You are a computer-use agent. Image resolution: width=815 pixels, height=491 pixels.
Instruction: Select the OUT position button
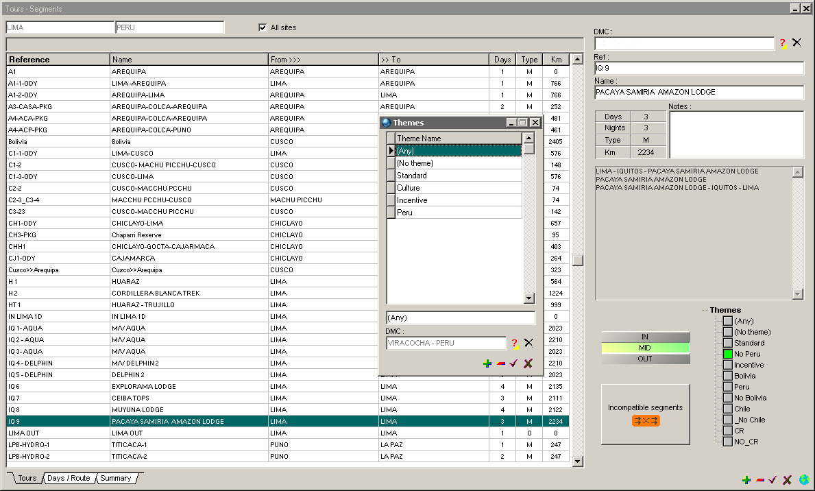(645, 359)
